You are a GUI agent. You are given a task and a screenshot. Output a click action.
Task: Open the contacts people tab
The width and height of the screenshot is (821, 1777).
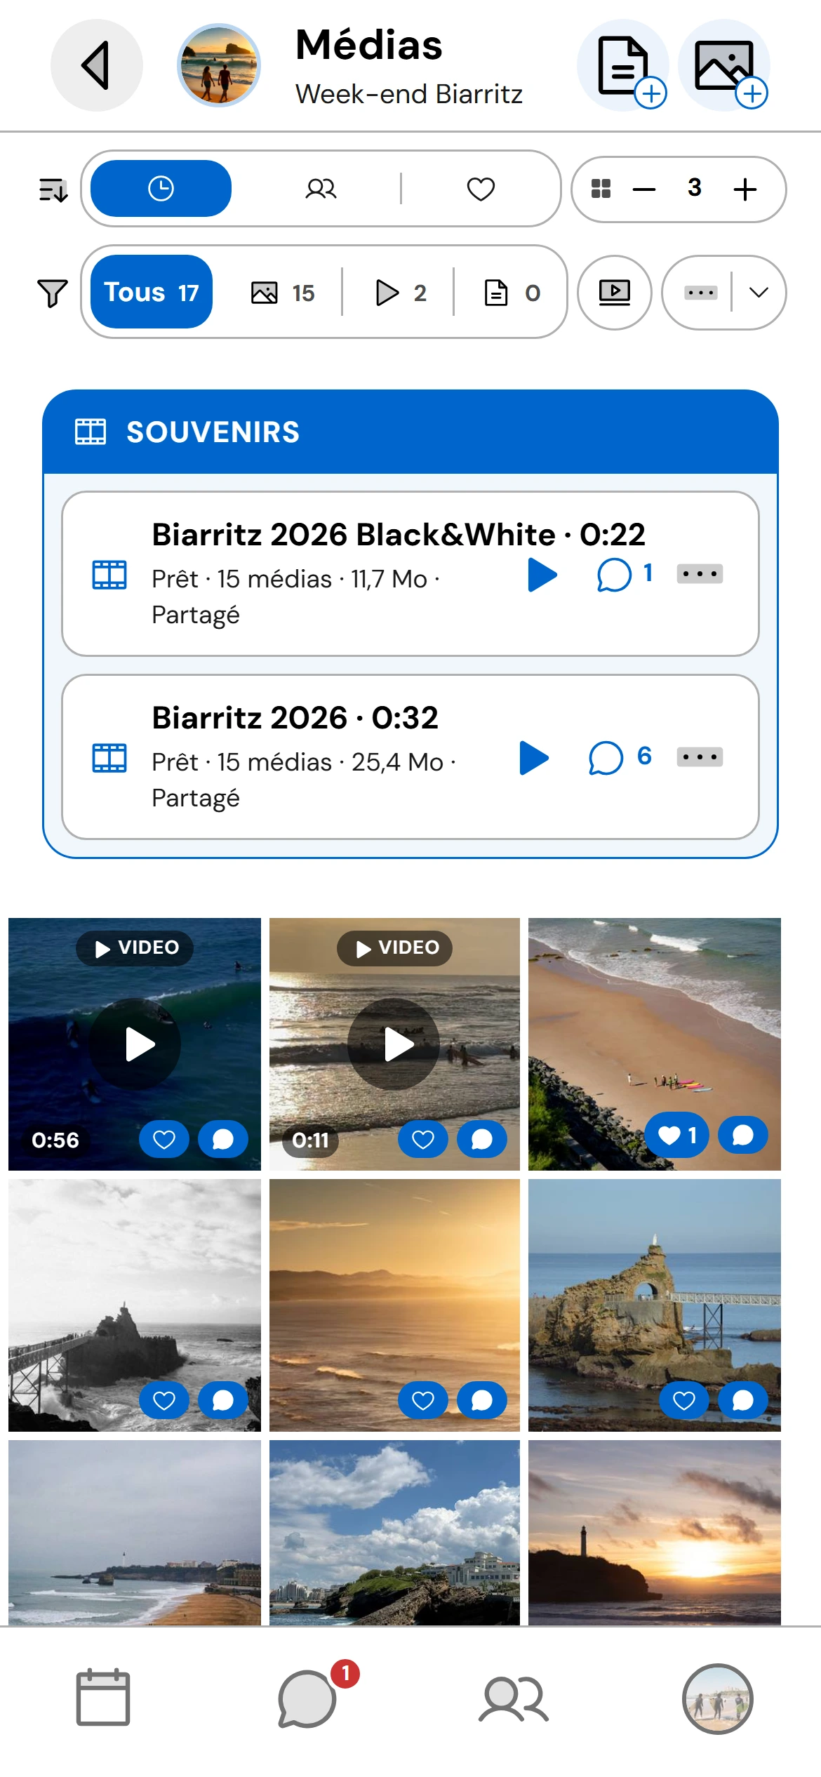(514, 1699)
